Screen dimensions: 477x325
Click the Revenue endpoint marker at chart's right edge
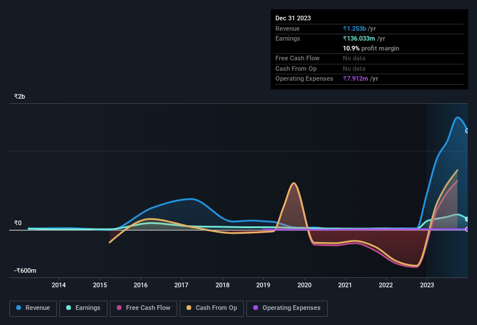tap(467, 131)
